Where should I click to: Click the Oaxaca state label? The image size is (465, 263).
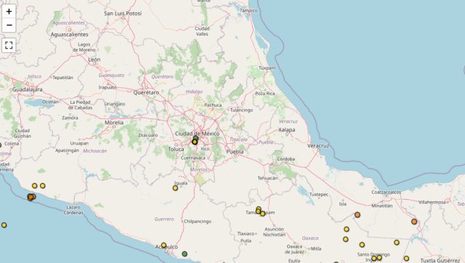point(310,238)
